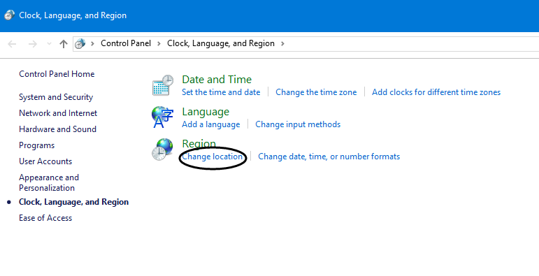Go forward with the right arrow
The height and width of the screenshot is (276, 539).
pyautogui.click(x=33, y=44)
